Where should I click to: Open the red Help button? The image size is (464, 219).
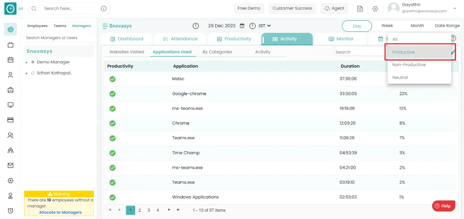click(x=443, y=206)
